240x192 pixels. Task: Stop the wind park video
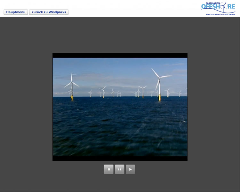coord(109,169)
